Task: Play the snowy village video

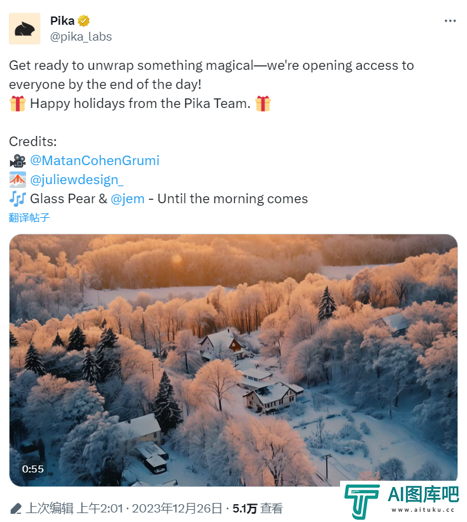Action: [233, 360]
